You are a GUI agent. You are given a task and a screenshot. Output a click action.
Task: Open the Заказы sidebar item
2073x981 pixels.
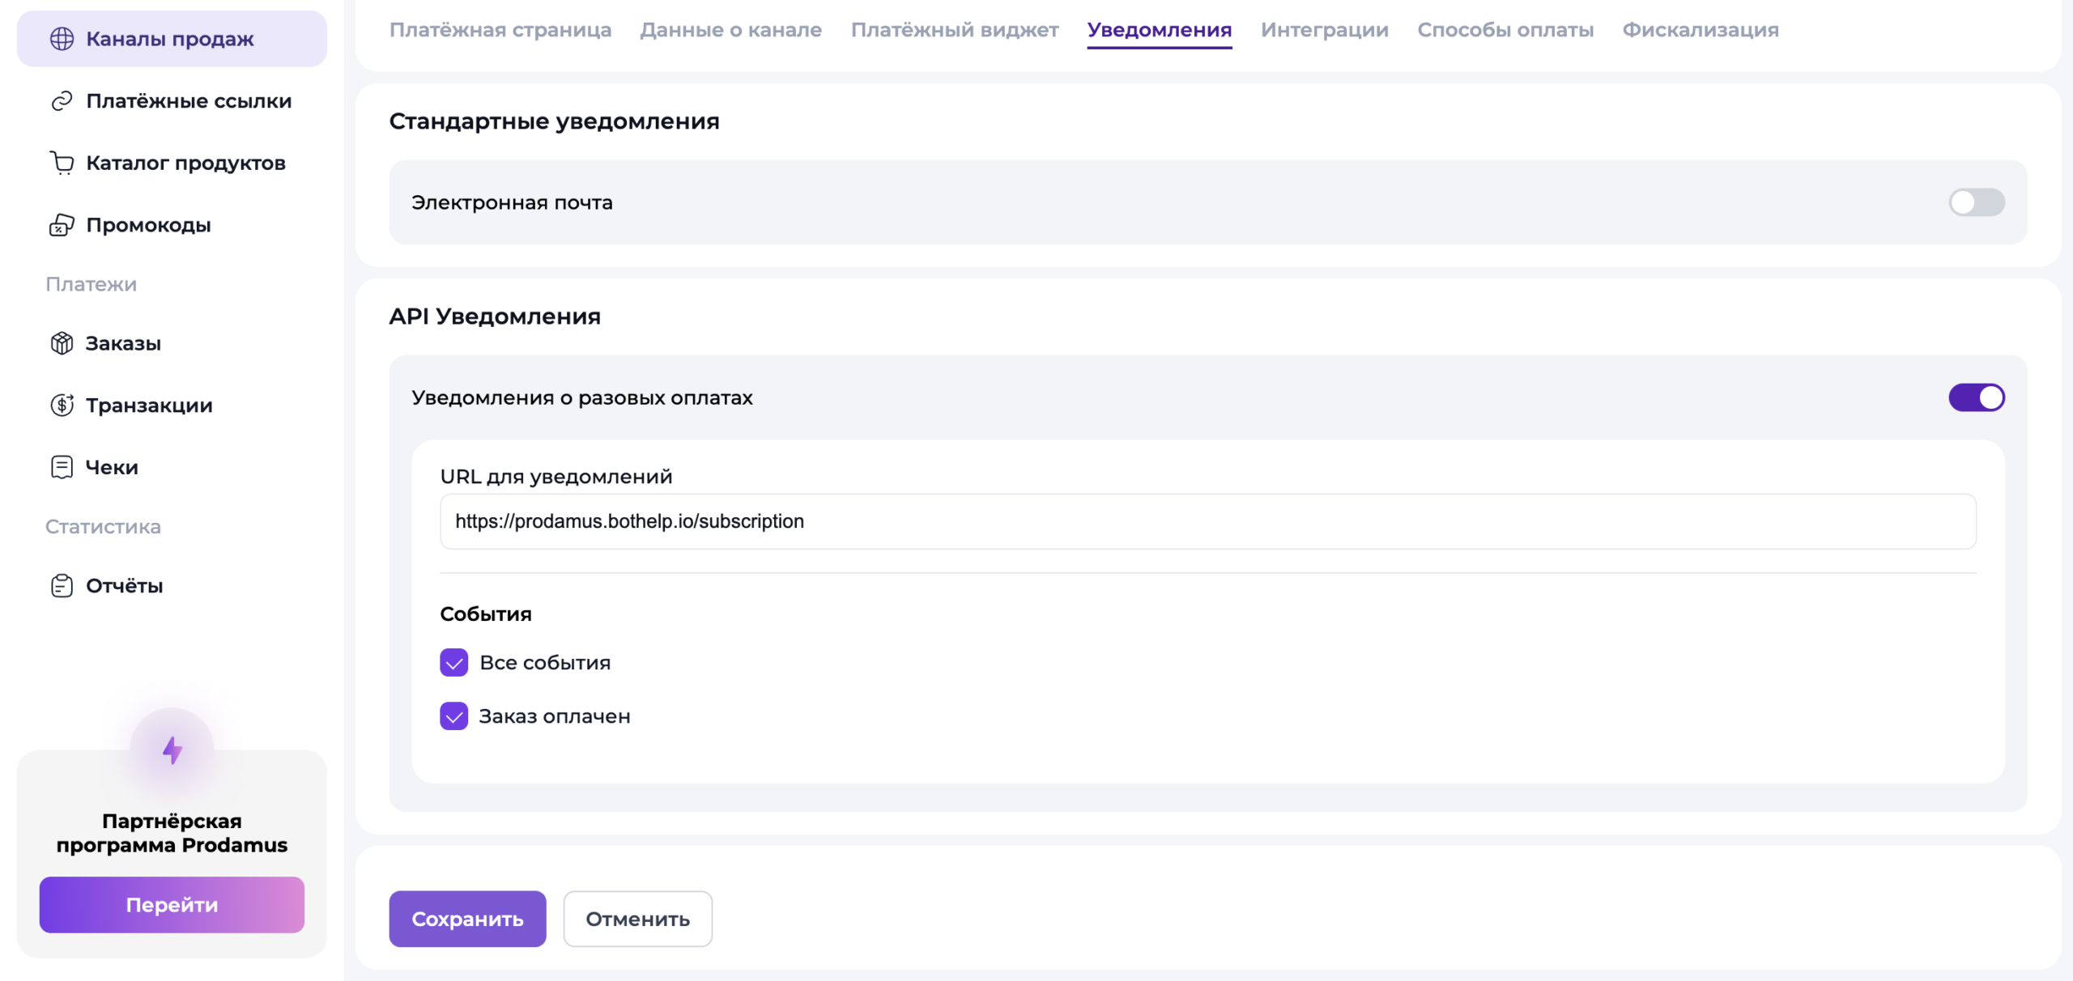point(172,343)
